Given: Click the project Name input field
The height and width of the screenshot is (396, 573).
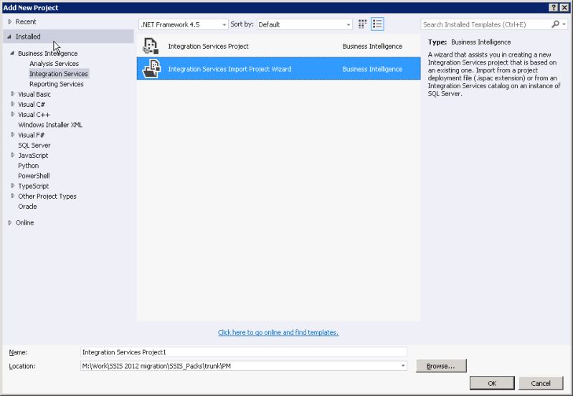Looking at the screenshot, I should click(243, 352).
